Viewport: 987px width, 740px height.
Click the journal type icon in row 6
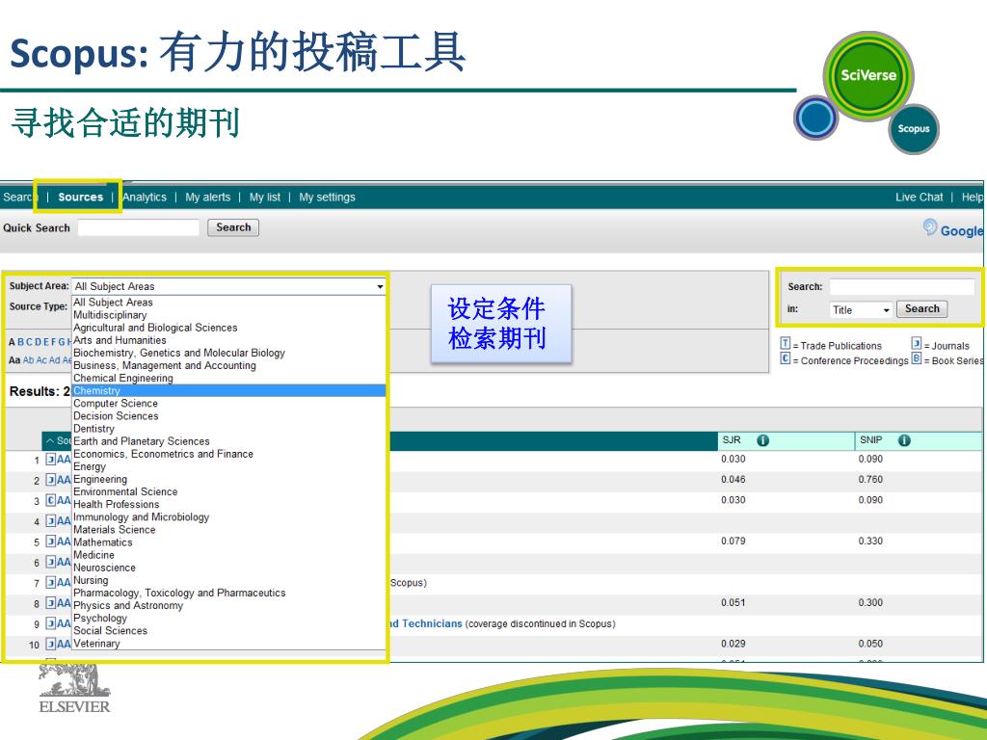pos(51,562)
